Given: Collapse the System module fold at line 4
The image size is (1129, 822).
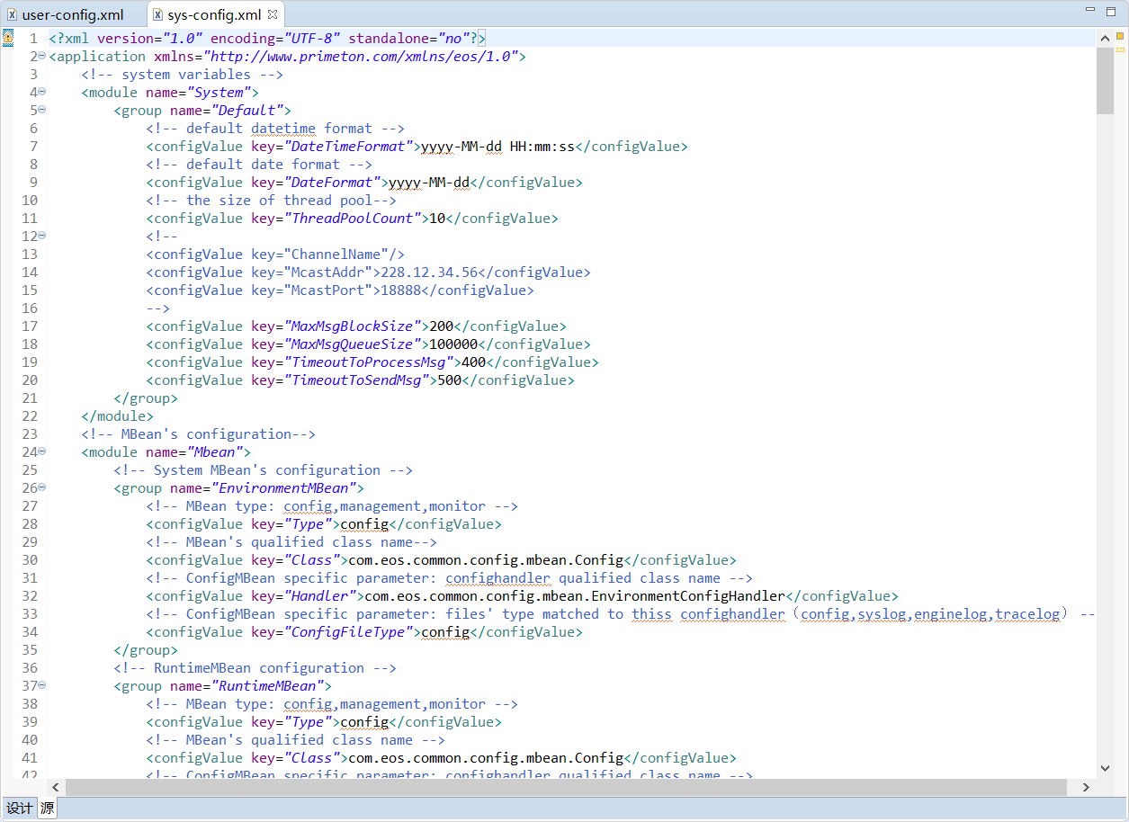Looking at the screenshot, I should pyautogui.click(x=41, y=92).
